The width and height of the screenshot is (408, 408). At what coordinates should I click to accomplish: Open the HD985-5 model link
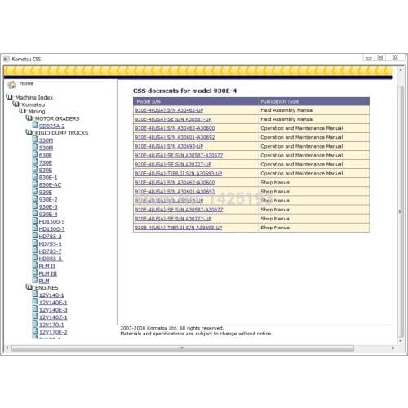click(51, 259)
